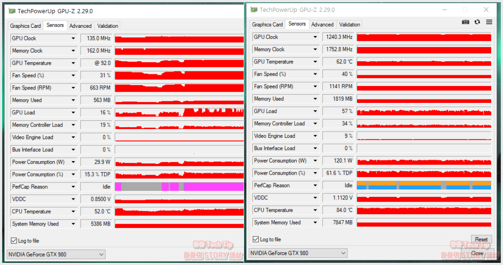Viewport: 503px width, 265px height.
Task: Click the Close button in right window
Action: [477, 253]
